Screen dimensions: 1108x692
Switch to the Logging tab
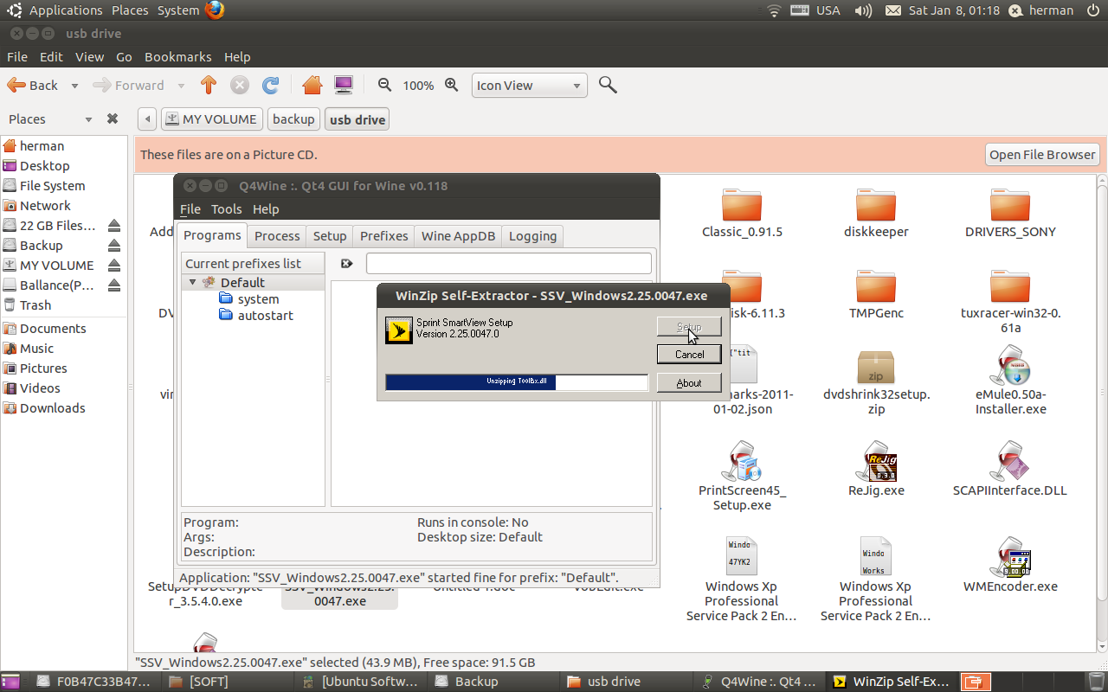pos(532,235)
